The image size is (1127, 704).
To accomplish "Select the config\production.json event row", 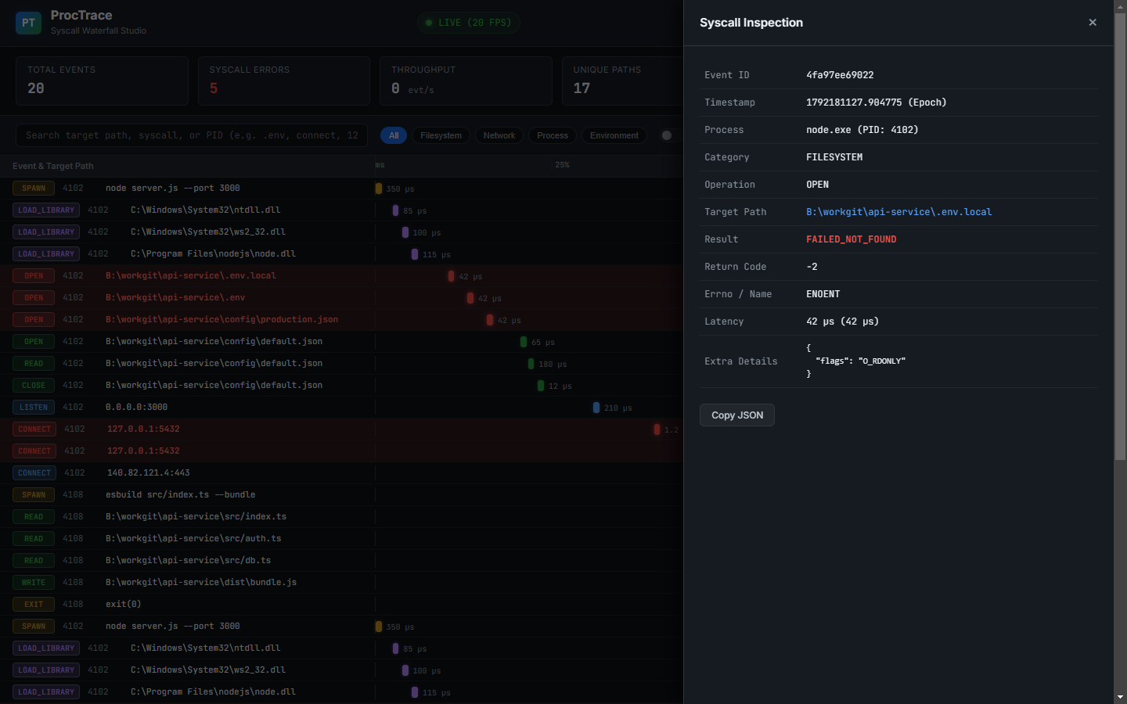I will point(341,320).
